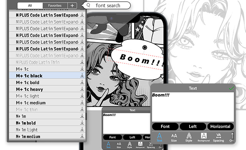
Task: Tap the Font button in small Text panel
Action: pyautogui.click(x=113, y=137)
